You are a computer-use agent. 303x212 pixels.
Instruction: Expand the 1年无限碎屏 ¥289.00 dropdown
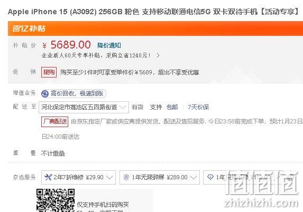click(160, 177)
